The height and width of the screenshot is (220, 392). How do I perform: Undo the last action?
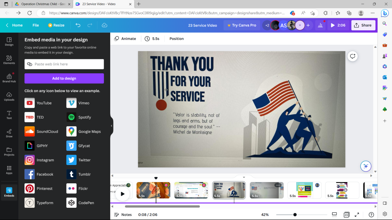click(x=78, y=25)
